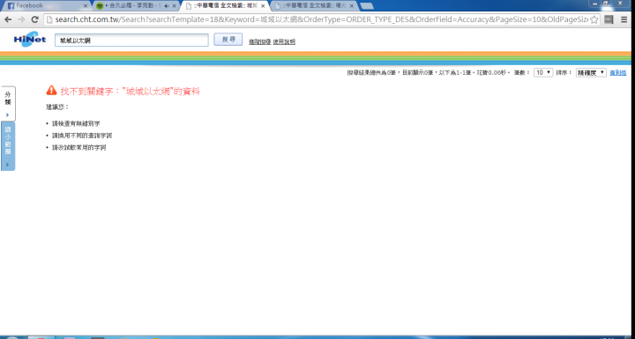
Task: Bookmark this page with the star icon
Action: click(x=594, y=20)
